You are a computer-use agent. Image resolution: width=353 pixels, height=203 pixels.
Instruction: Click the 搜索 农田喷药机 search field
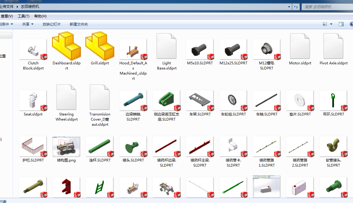click(x=327, y=7)
